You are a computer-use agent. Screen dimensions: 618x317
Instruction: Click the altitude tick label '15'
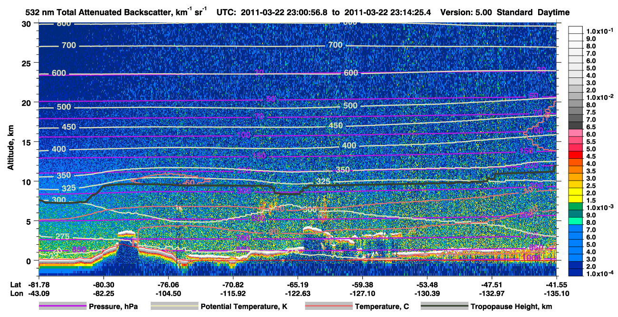tap(27, 142)
